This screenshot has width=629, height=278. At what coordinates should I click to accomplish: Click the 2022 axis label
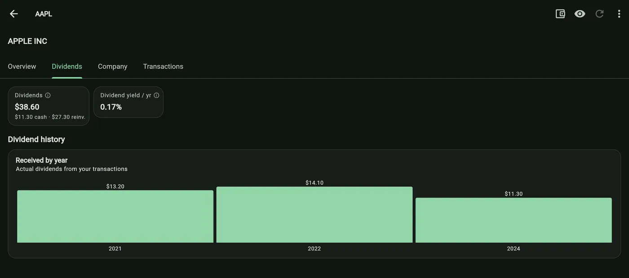[x=314, y=249]
